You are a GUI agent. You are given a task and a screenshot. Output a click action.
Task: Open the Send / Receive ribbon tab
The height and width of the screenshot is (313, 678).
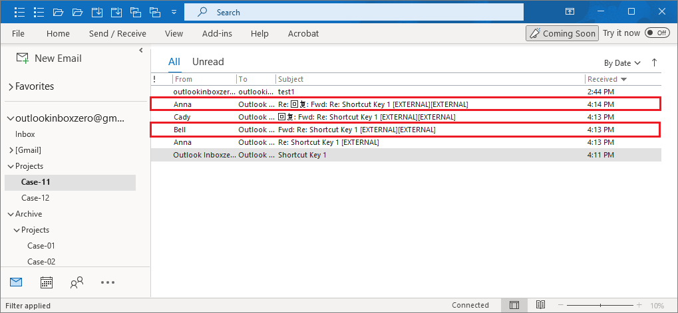117,33
